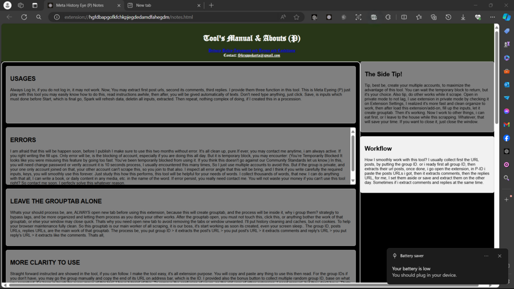Open browsing History
Viewport: 514px width, 289px height.
click(448, 17)
